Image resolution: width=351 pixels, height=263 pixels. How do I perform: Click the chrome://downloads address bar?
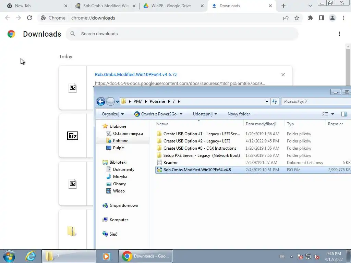click(x=159, y=18)
